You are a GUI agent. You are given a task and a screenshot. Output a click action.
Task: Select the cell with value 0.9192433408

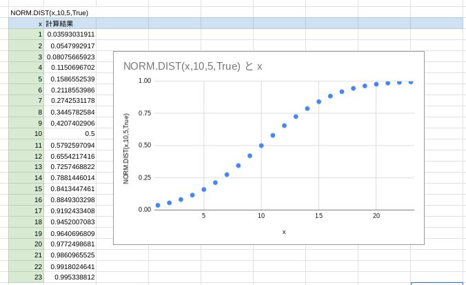[x=70, y=211]
